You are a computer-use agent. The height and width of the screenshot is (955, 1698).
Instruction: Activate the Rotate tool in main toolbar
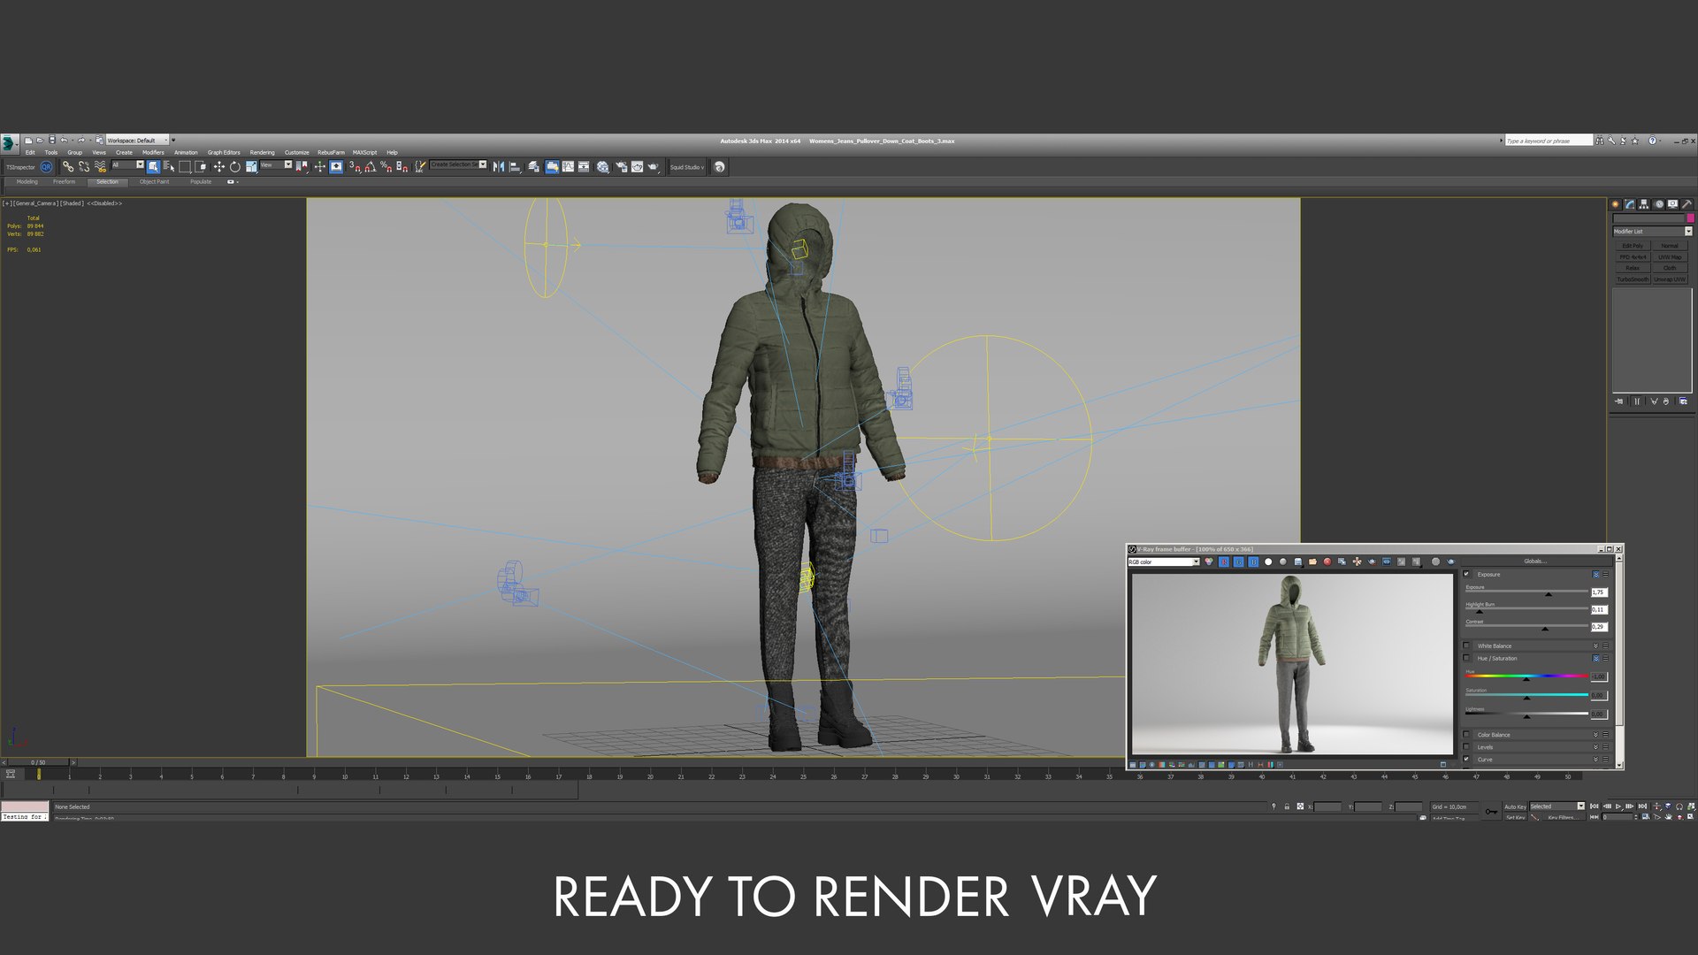coord(234,166)
